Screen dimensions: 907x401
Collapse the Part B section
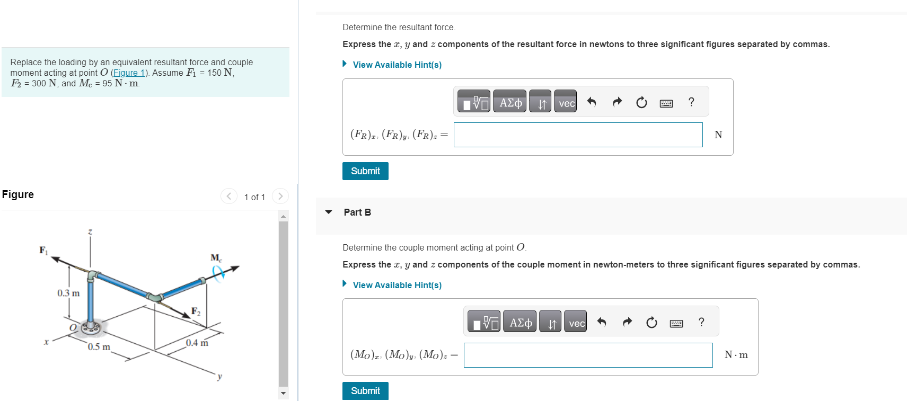[x=329, y=212]
